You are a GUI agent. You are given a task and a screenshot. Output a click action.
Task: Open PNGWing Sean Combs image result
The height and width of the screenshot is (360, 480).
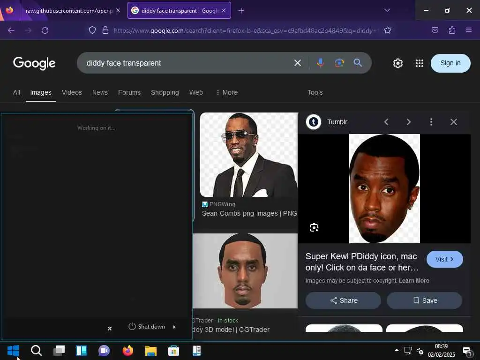[249, 155]
